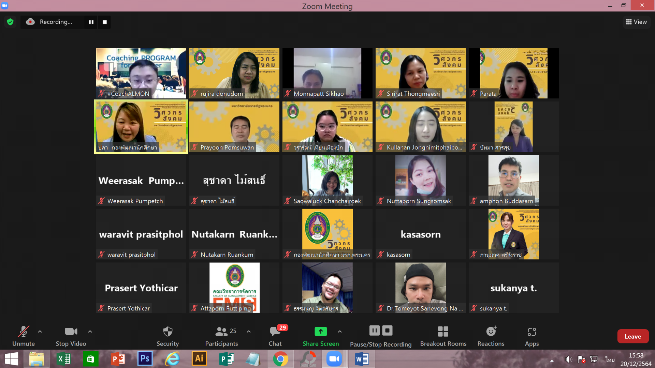Viewport: 655px width, 368px height.
Task: Click the red Leave button
Action: (x=632, y=336)
